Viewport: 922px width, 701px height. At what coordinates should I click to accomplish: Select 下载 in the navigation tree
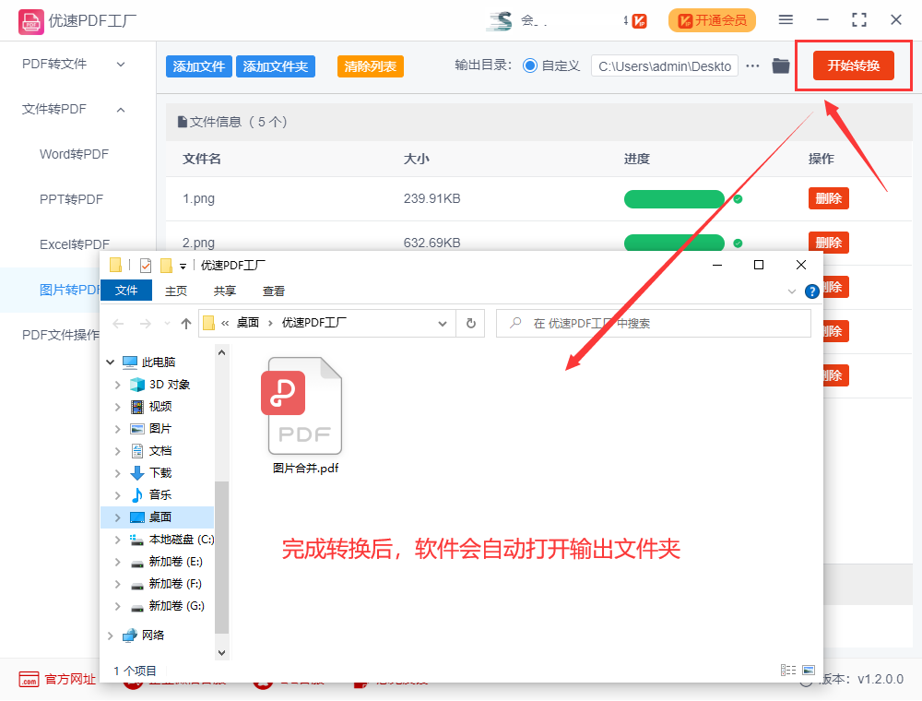coord(160,473)
